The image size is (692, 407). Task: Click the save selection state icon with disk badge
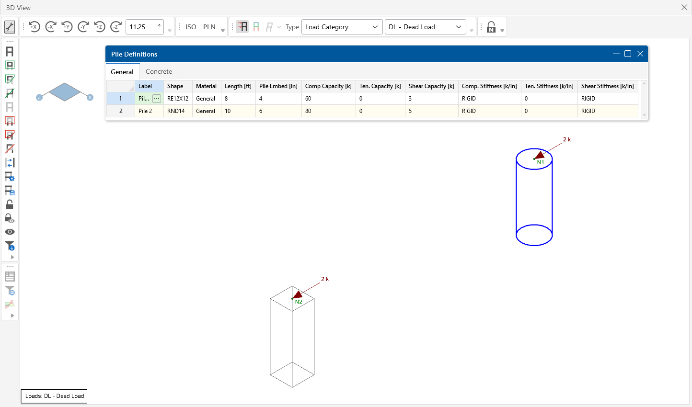[10, 190]
